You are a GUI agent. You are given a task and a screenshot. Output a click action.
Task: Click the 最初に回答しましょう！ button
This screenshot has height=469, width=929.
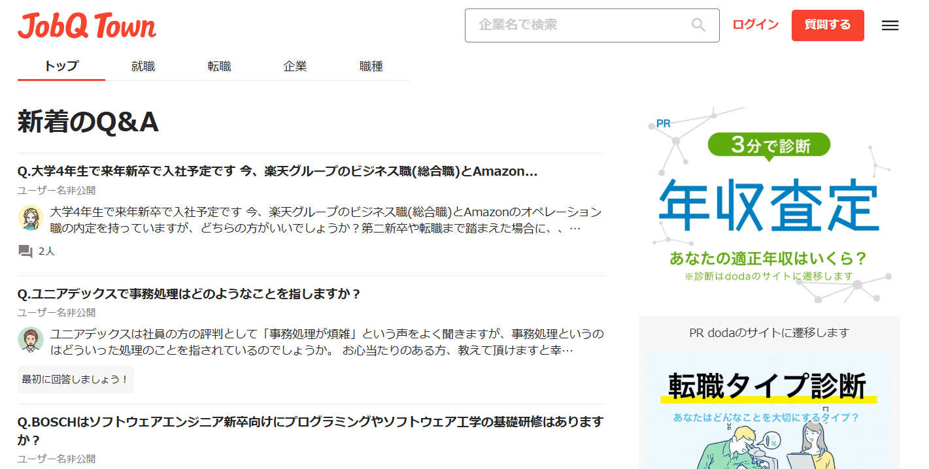(x=75, y=380)
